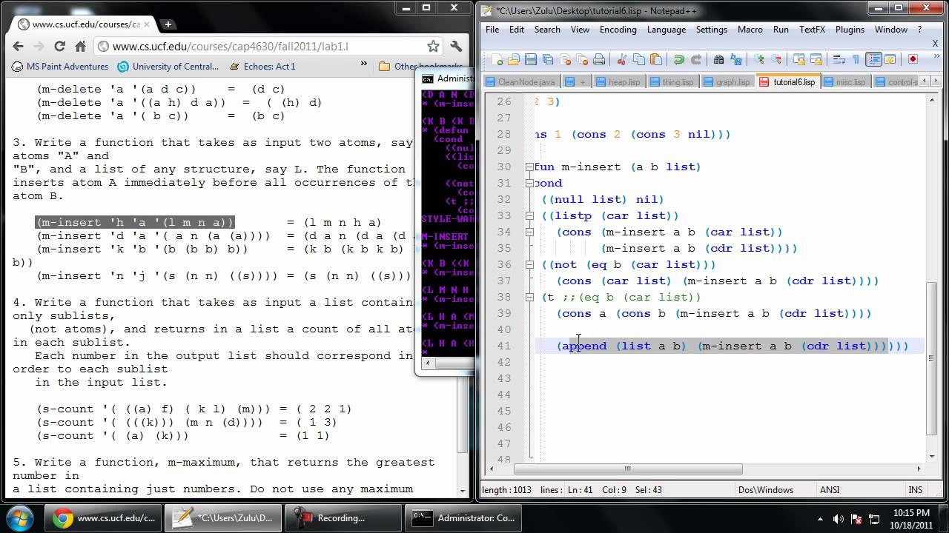Click the system tray volume icon
The image size is (949, 533).
(x=839, y=518)
